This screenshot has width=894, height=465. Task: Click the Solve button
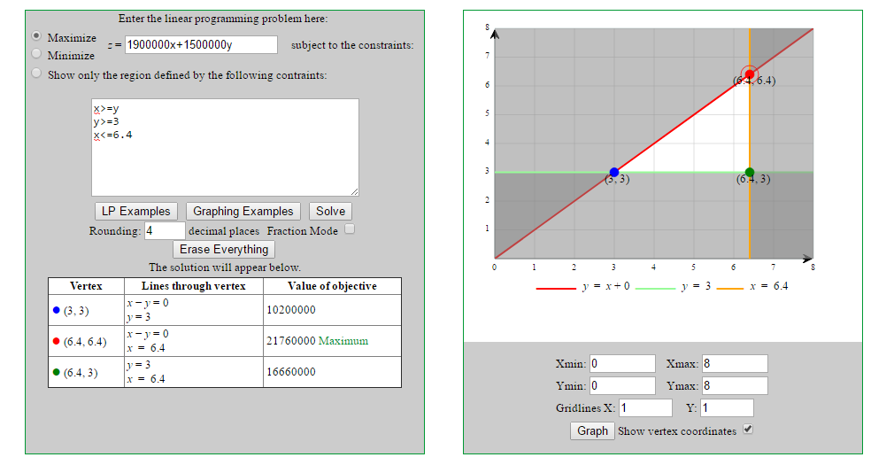click(x=330, y=211)
